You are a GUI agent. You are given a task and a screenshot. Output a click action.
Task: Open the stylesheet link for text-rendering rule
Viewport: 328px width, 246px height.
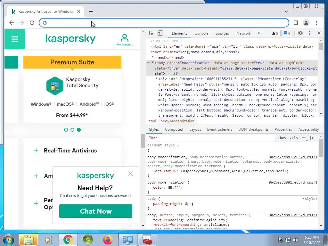pos(293,215)
